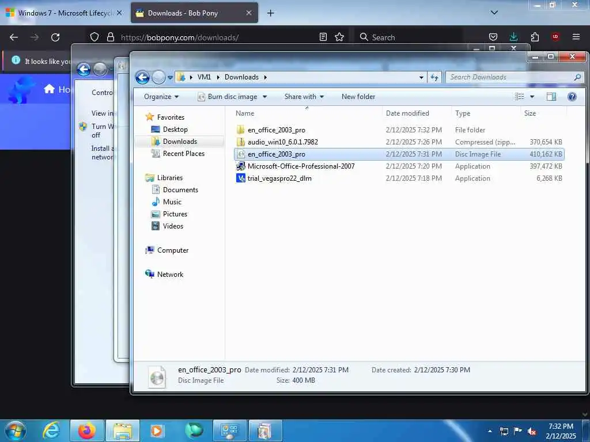Select the en_office_2003_pro disc image file

(x=399, y=154)
